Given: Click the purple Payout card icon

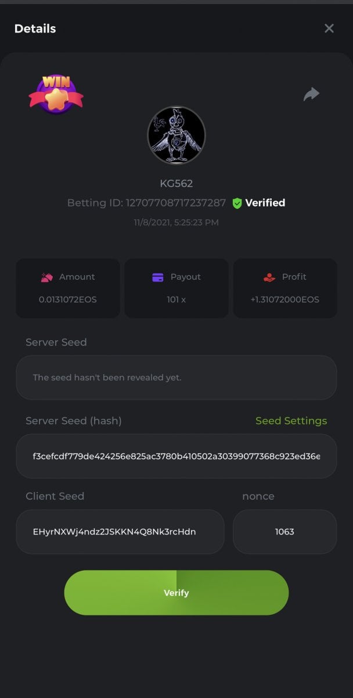Looking at the screenshot, I should (157, 277).
